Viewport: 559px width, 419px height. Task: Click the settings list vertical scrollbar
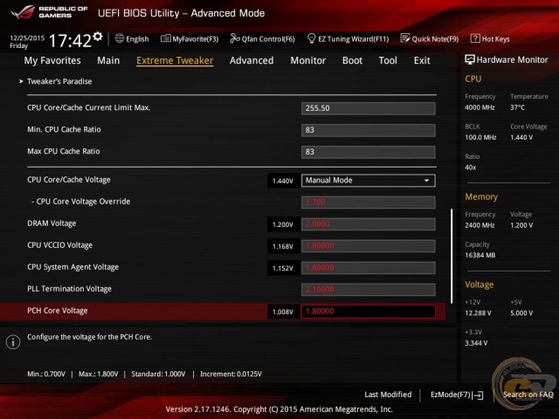pyautogui.click(x=452, y=256)
